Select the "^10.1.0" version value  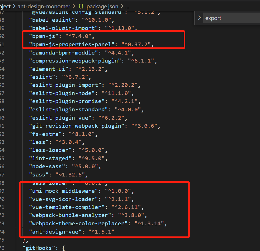pyautogui.click(x=96, y=20)
